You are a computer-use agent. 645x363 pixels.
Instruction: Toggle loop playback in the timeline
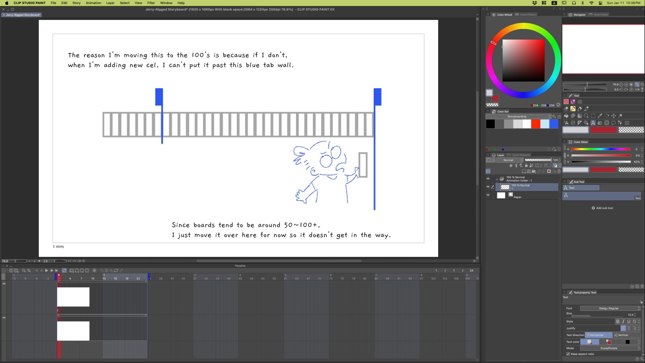pyautogui.click(x=64, y=271)
